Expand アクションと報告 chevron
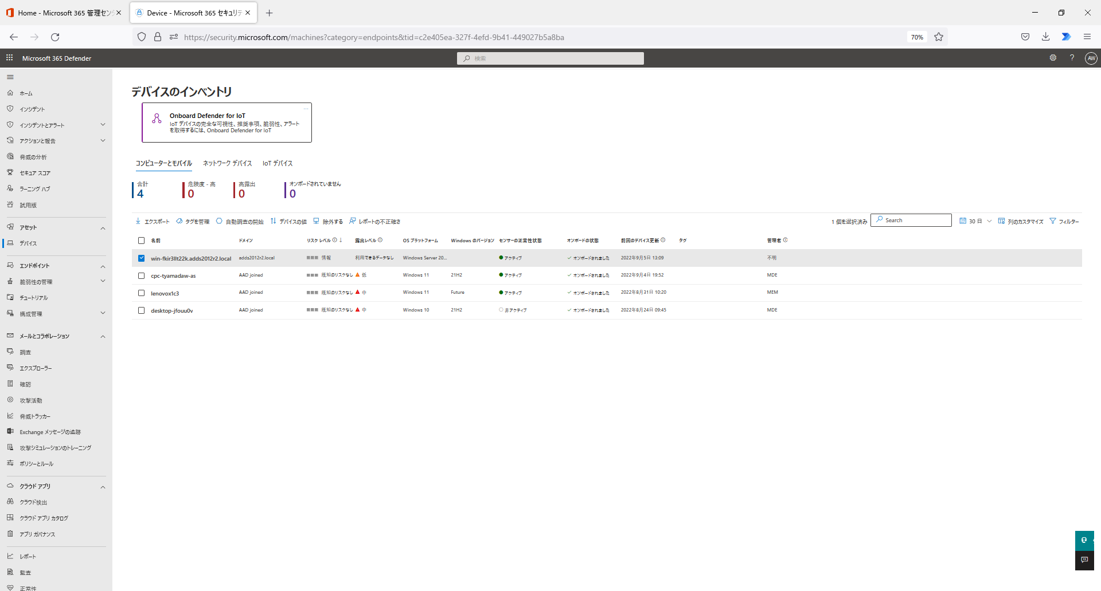This screenshot has height=591, width=1101. pyautogui.click(x=103, y=141)
